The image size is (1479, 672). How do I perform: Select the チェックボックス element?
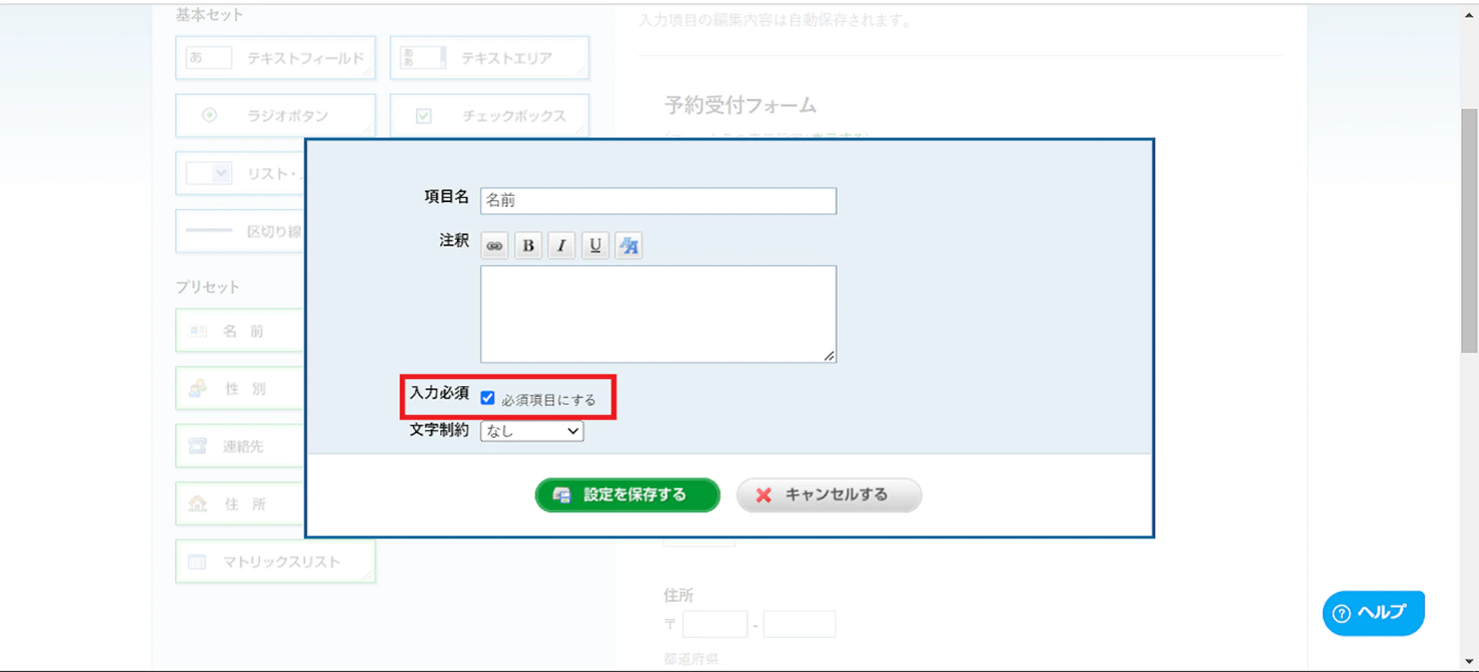[489, 115]
